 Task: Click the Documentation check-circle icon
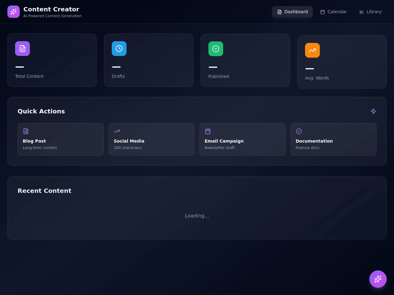pos(299,131)
